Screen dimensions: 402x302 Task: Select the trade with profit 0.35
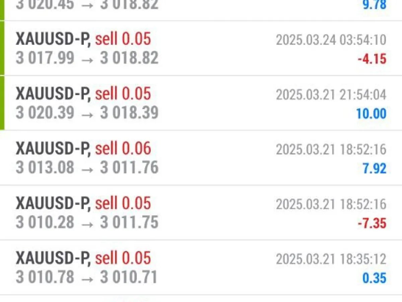(201, 267)
